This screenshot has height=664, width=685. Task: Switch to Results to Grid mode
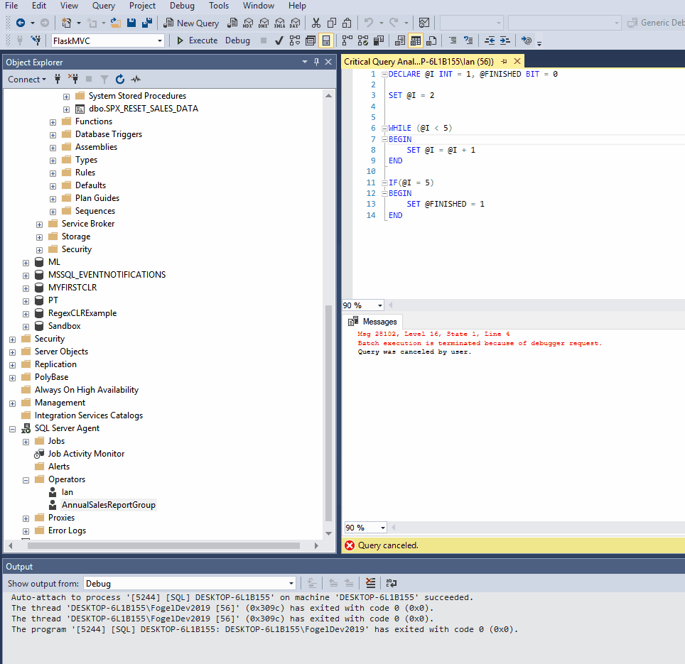[416, 40]
